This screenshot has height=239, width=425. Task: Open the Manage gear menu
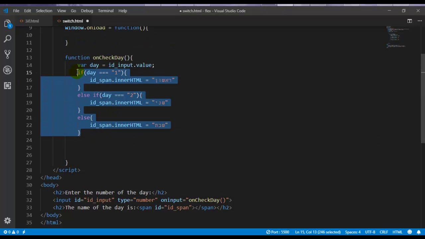coord(8,221)
